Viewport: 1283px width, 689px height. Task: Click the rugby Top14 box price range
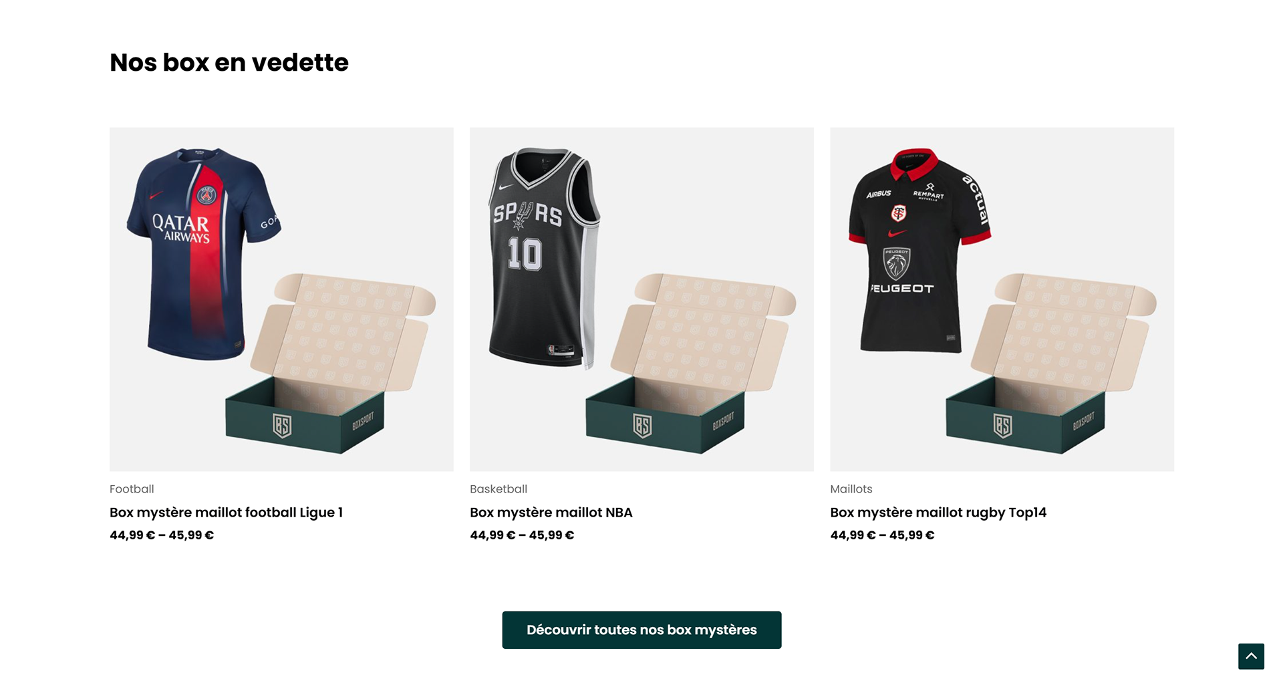coord(882,535)
